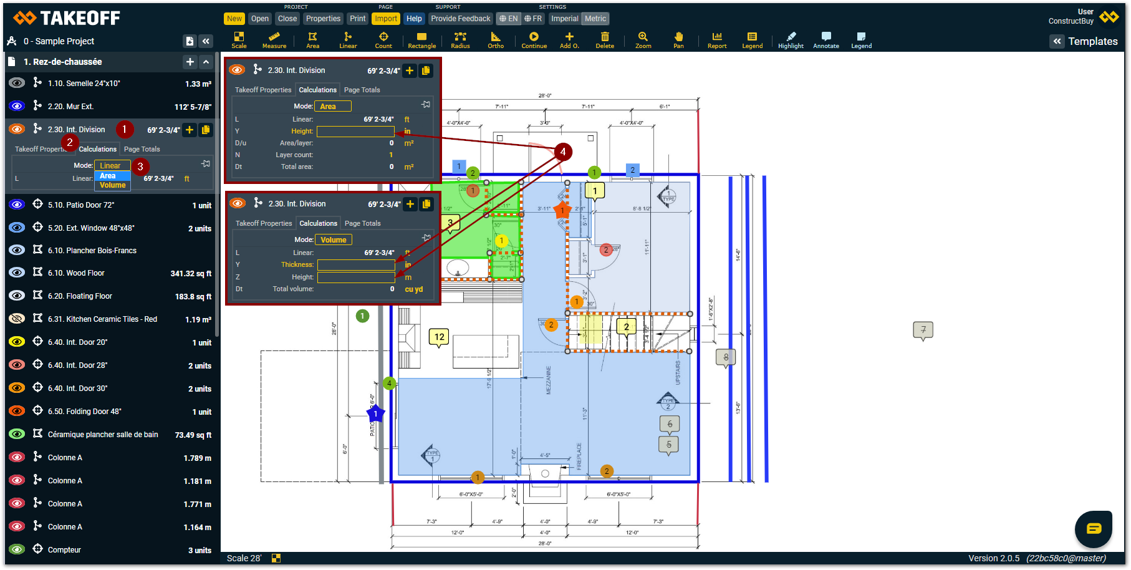The width and height of the screenshot is (1131, 570).
Task: Click the Delete trash icon
Action: click(604, 40)
